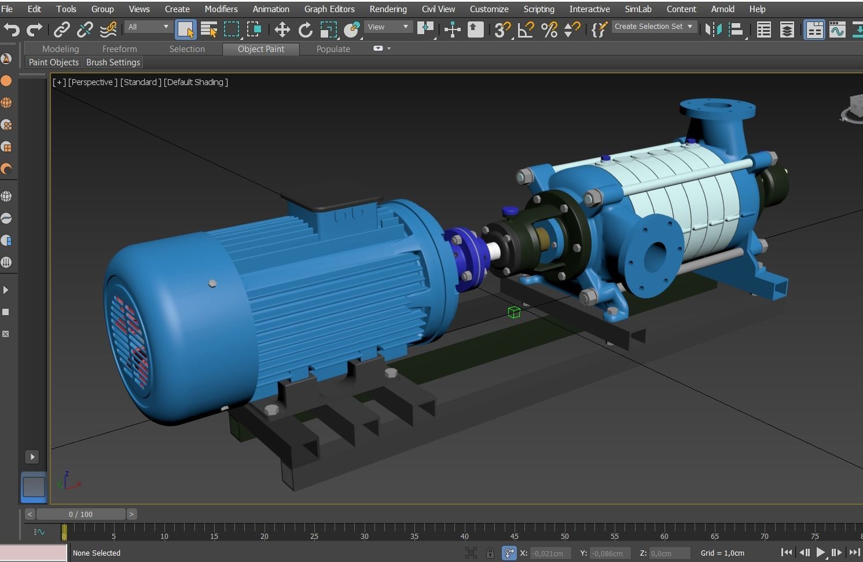This screenshot has width=863, height=562.
Task: Open the Scene Explorer icon
Action: 763,29
